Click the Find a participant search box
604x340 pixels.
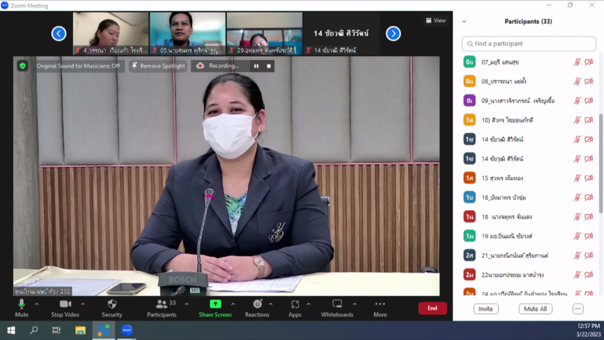click(529, 43)
